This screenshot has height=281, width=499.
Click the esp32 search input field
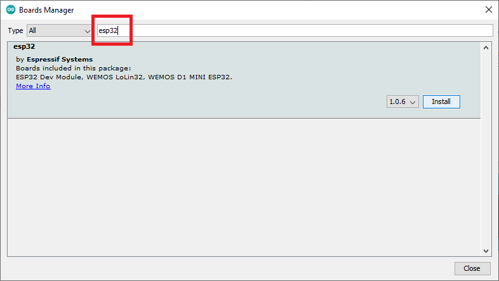pyautogui.click(x=295, y=30)
